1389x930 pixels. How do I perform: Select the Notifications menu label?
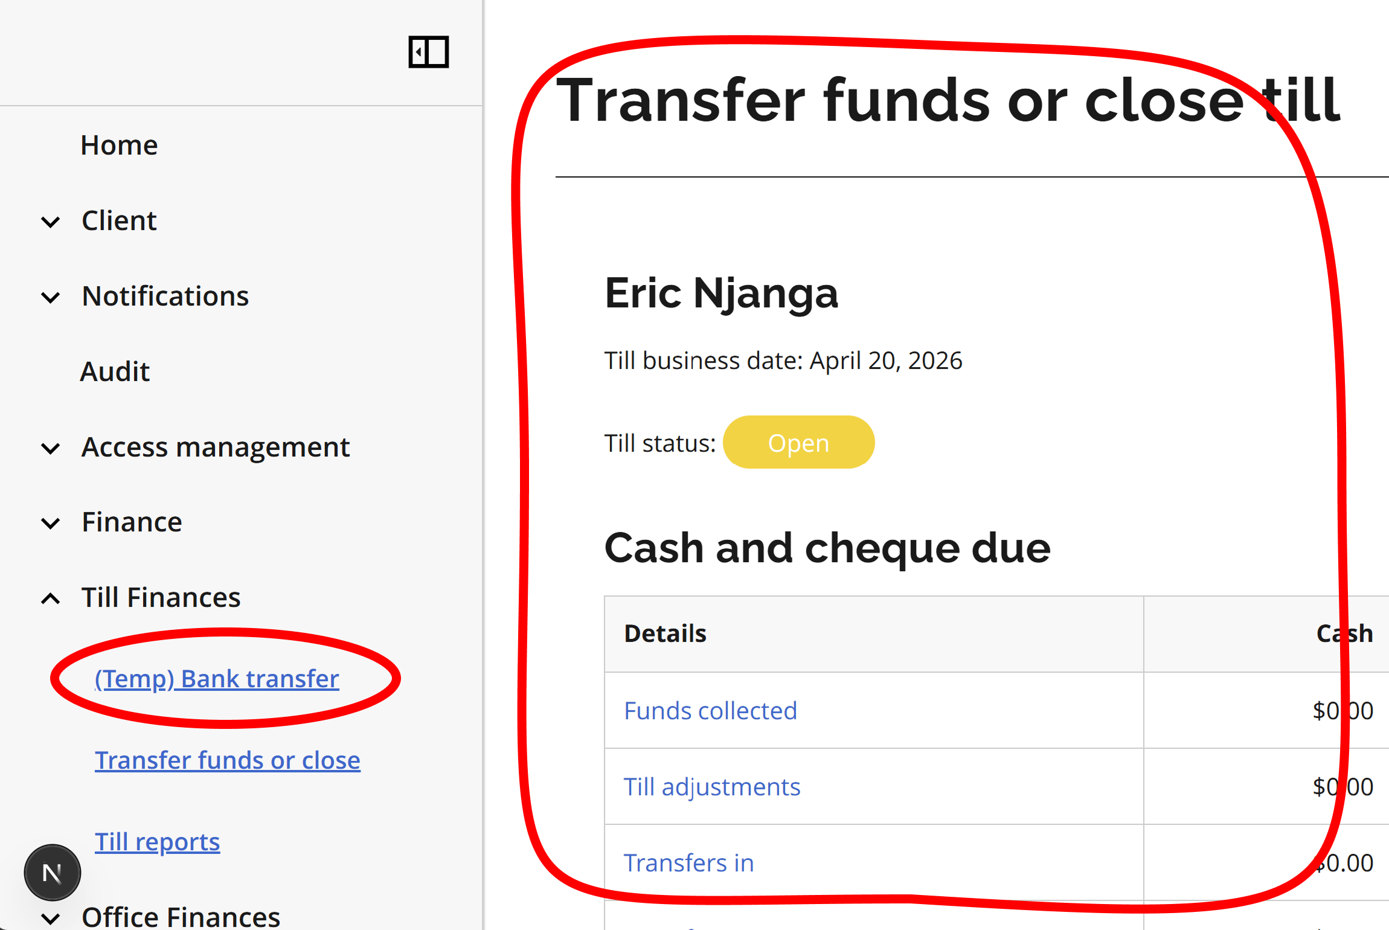click(x=165, y=296)
